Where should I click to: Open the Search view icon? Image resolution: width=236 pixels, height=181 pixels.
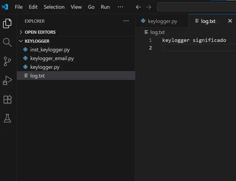click(x=7, y=42)
